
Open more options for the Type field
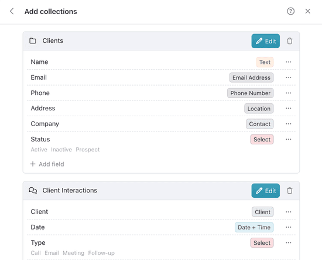288,243
